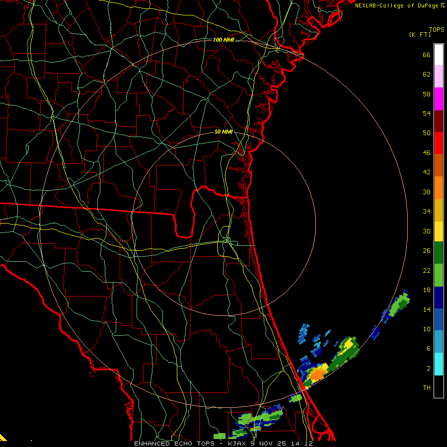Click the light blue 6 legend swatch
Viewport: 447px width, 447px height.
(439, 342)
